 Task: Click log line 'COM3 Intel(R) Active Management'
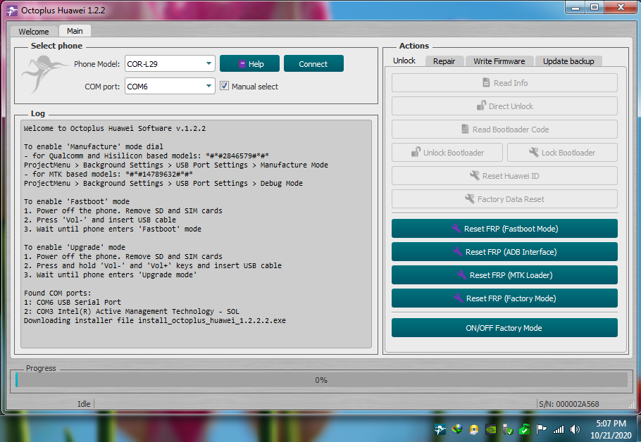click(132, 311)
